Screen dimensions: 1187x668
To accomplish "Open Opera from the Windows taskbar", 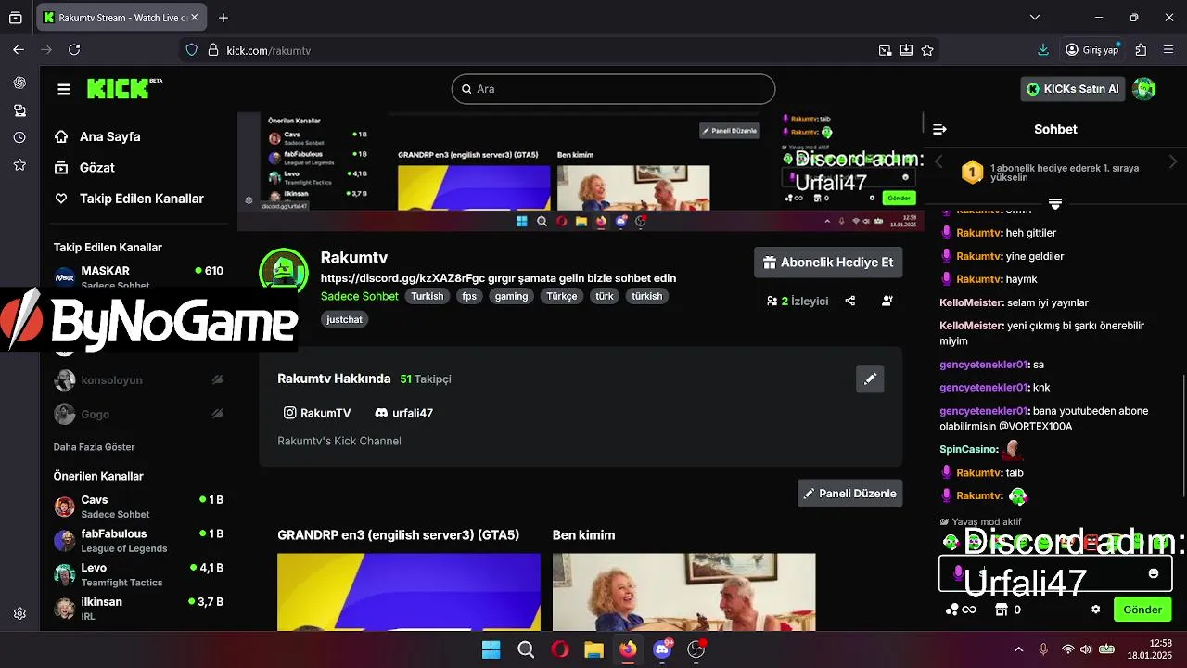I will [x=559, y=649].
